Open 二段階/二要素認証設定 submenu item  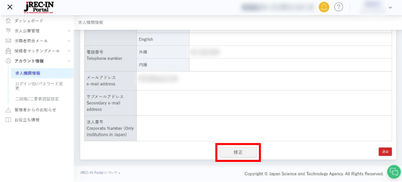(37, 99)
